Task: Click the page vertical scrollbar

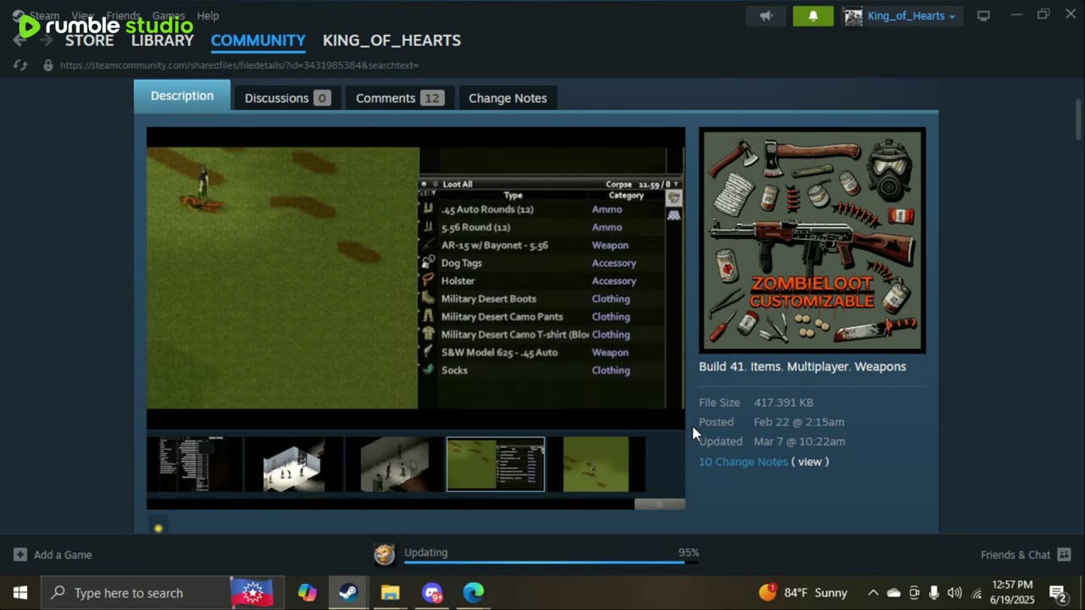Action: pyautogui.click(x=1079, y=119)
